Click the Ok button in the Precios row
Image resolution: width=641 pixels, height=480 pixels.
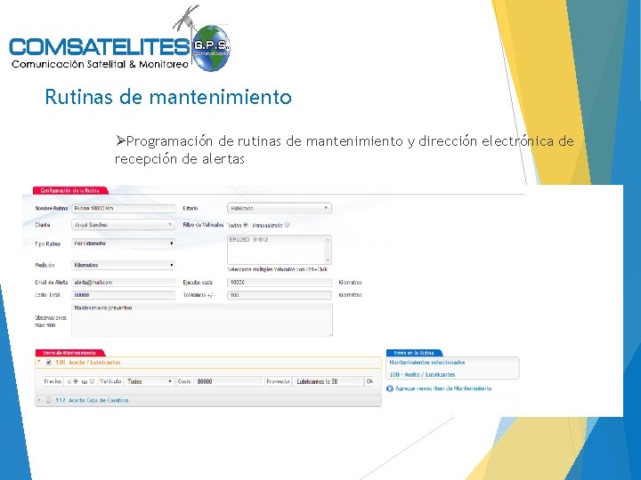pyautogui.click(x=369, y=381)
